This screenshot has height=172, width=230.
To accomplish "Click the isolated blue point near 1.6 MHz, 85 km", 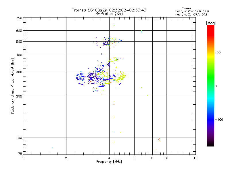I will pyautogui.click(x=53, y=148).
